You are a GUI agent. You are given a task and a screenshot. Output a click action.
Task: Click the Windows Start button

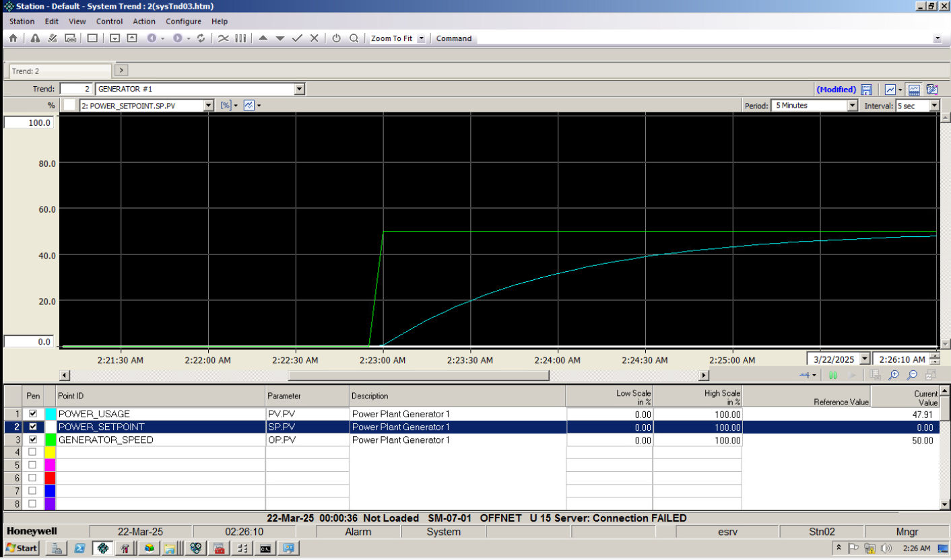tap(21, 548)
